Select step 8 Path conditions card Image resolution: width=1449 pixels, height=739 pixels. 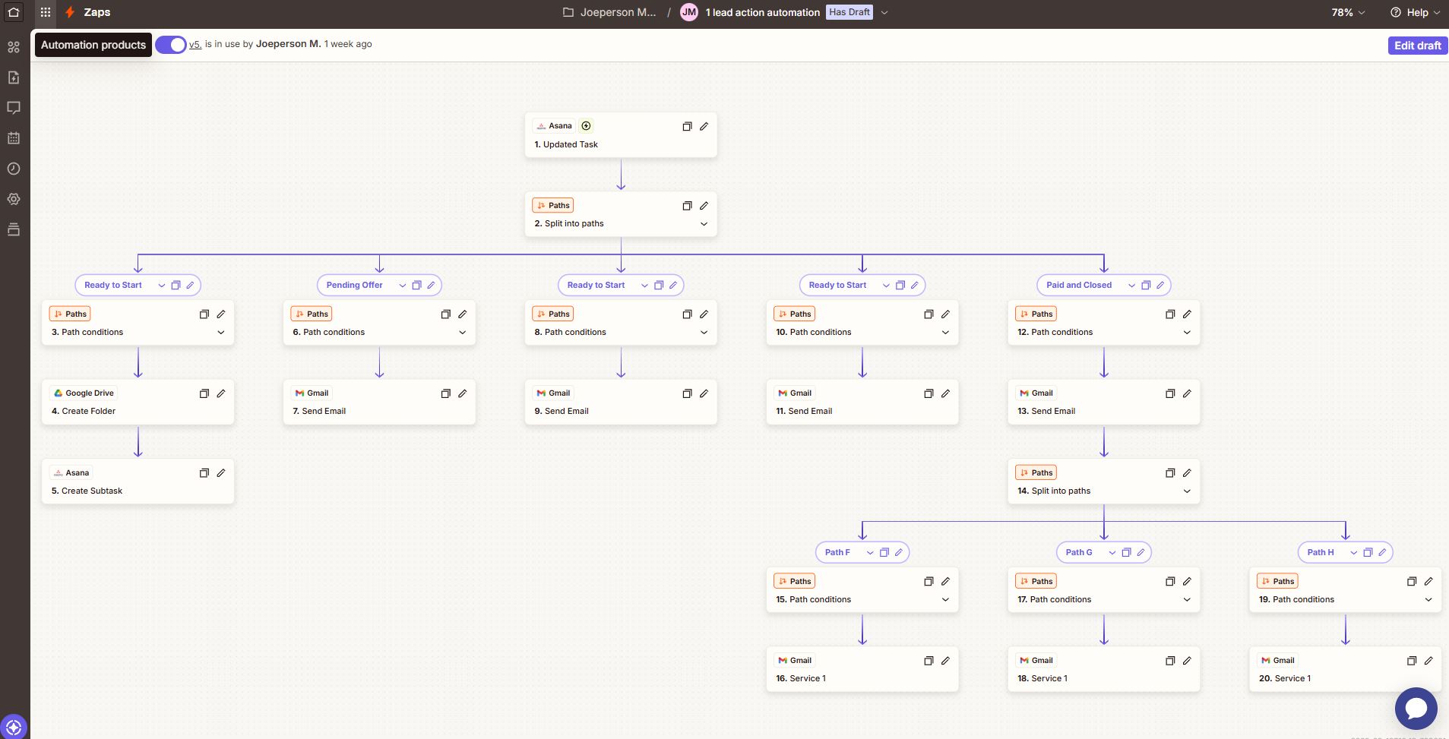click(621, 324)
